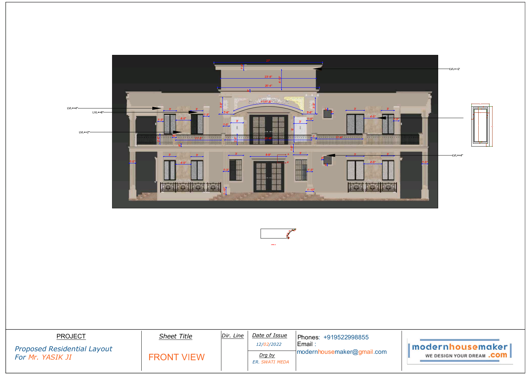
Task: Click the PROJECT heading in title block
Action: (x=71, y=336)
